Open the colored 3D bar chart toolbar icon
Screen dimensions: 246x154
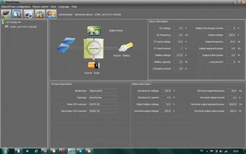[x=40, y=14]
